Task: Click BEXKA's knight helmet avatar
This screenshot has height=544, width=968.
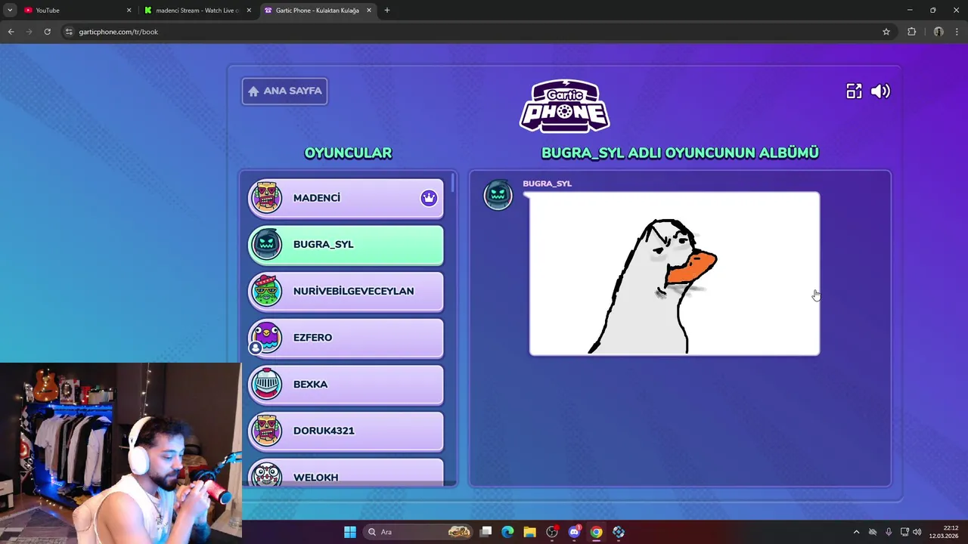Action: click(x=266, y=384)
